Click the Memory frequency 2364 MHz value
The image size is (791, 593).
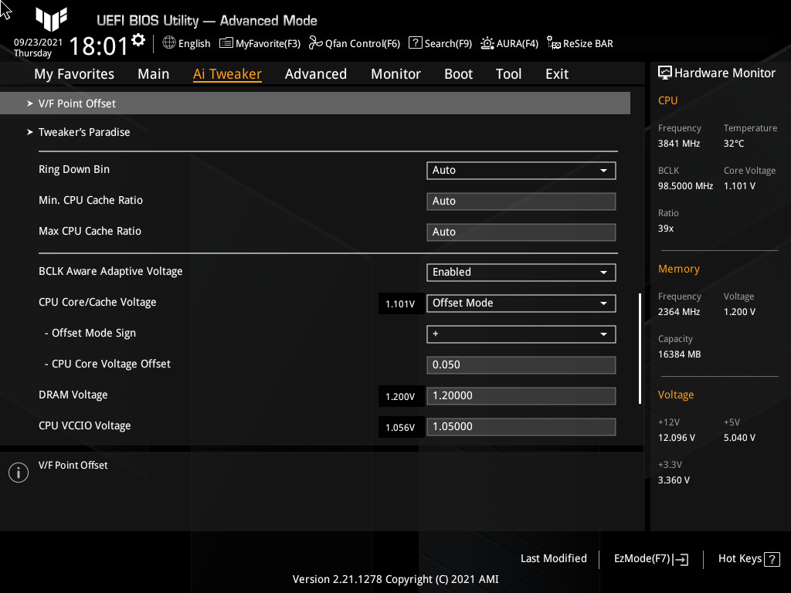pos(679,312)
